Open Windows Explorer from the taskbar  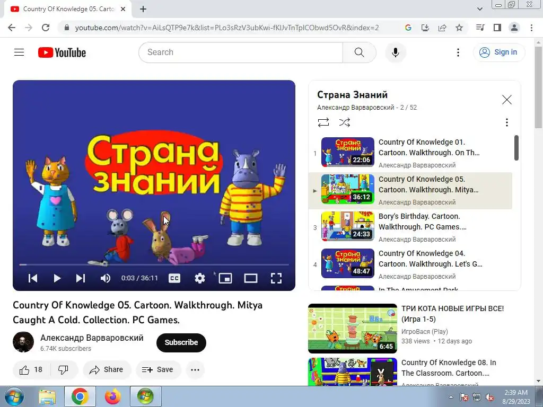pyautogui.click(x=47, y=396)
